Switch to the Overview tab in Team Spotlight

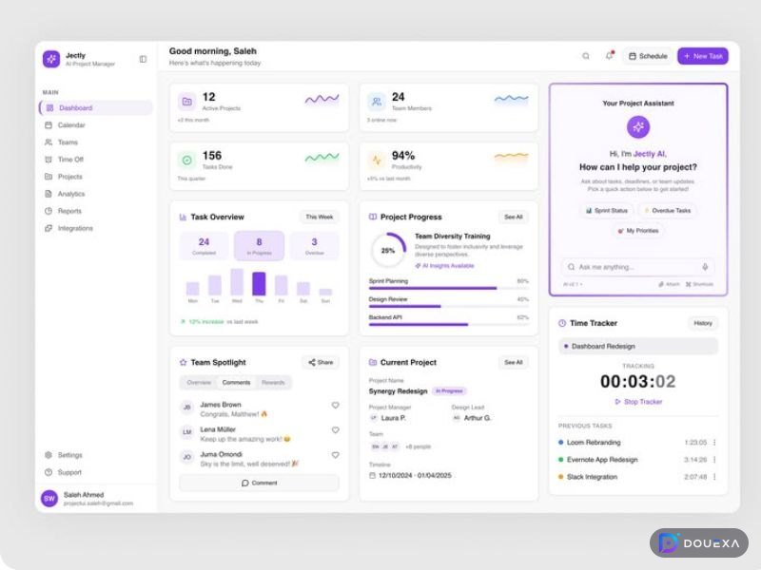coord(199,383)
